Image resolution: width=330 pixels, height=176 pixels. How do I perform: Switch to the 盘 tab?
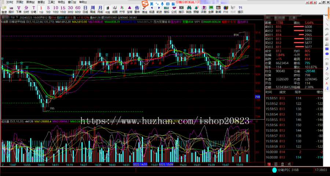point(282,164)
